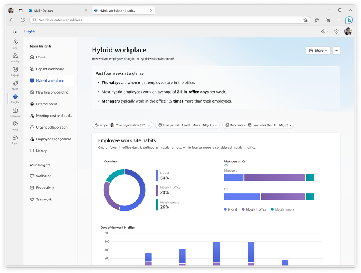Screen dimensions: 361x273
Task: Open Insights settings gear
Action: tap(336, 31)
